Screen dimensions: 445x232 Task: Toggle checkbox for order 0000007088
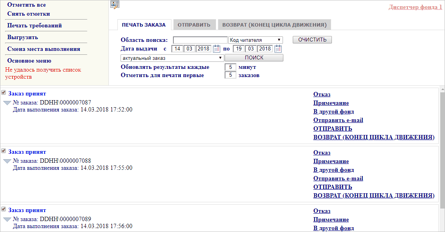tap(4, 151)
